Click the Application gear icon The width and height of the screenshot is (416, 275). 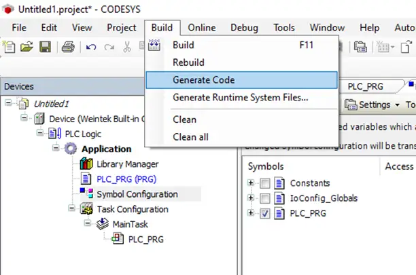[x=71, y=149]
